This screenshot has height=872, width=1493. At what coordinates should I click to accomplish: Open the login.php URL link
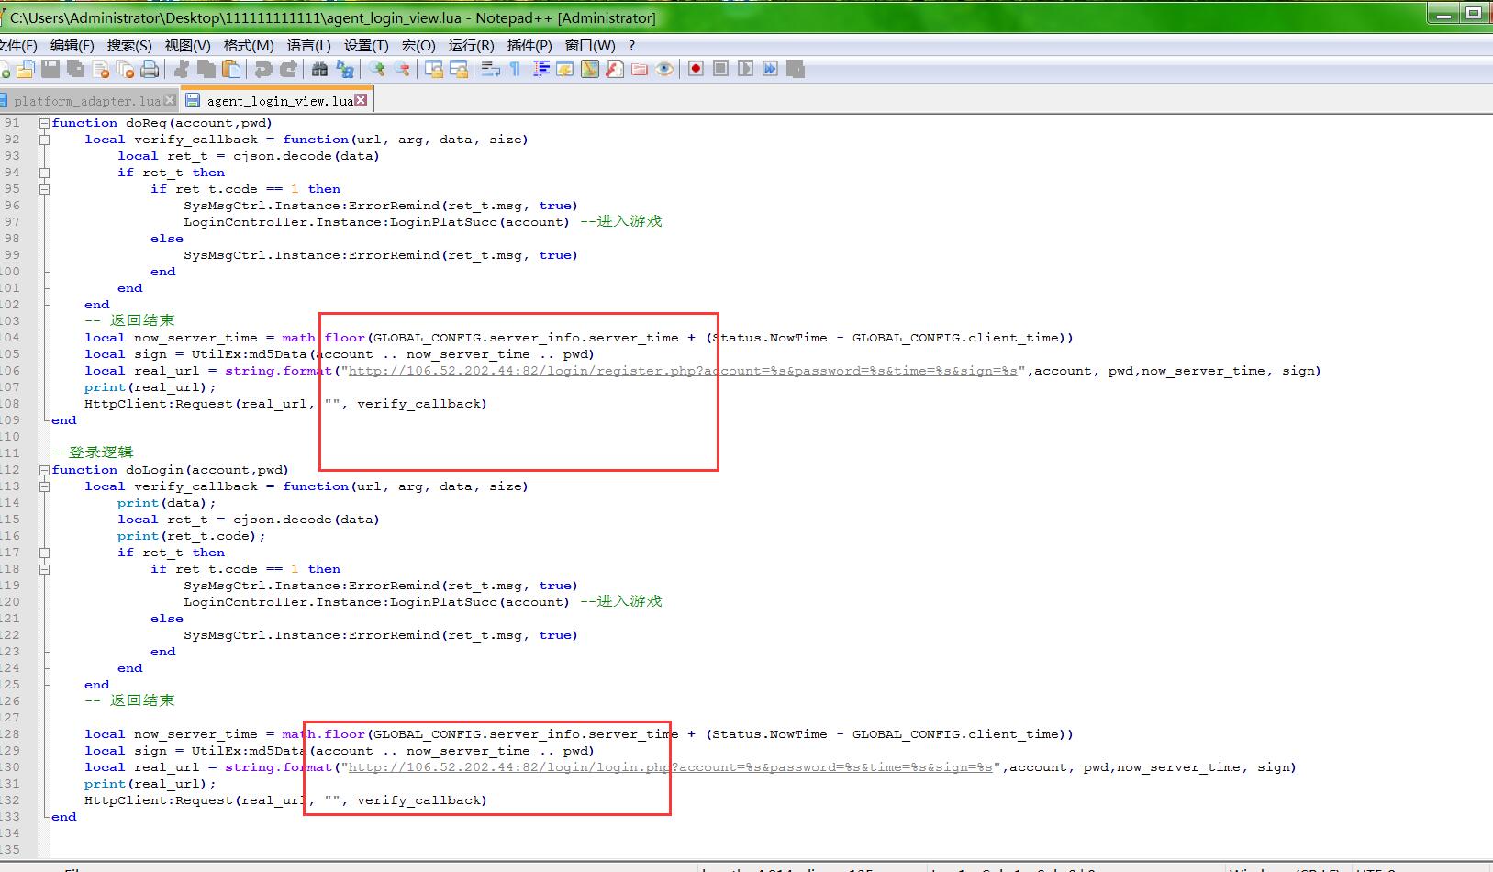(670, 767)
